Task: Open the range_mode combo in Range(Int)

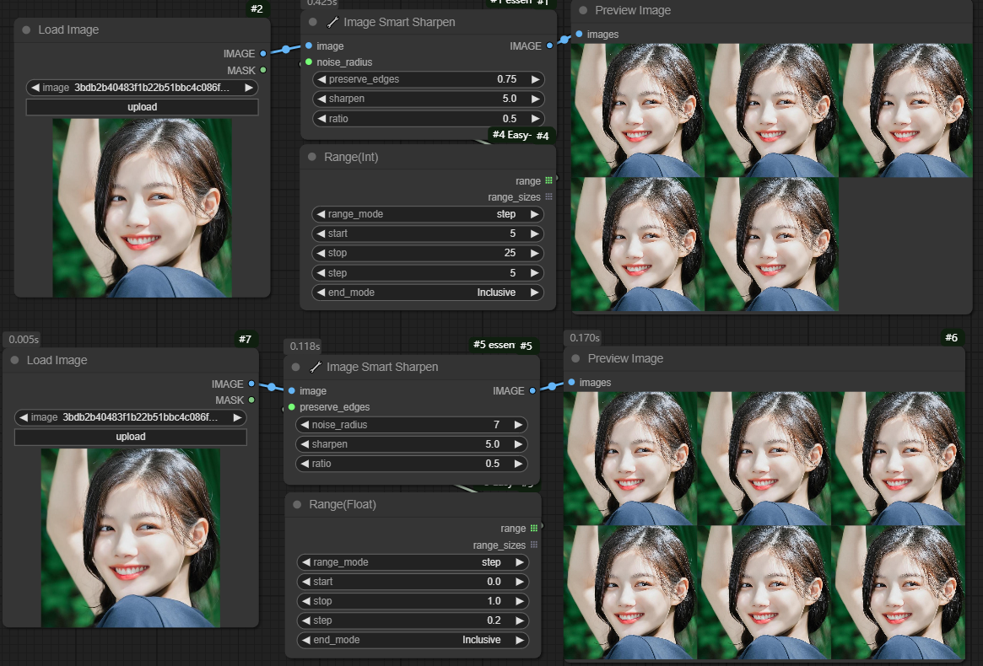Action: pos(428,214)
